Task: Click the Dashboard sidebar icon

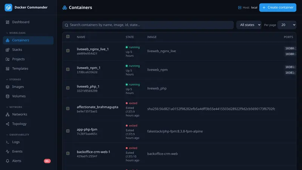Action: [x=8, y=22]
